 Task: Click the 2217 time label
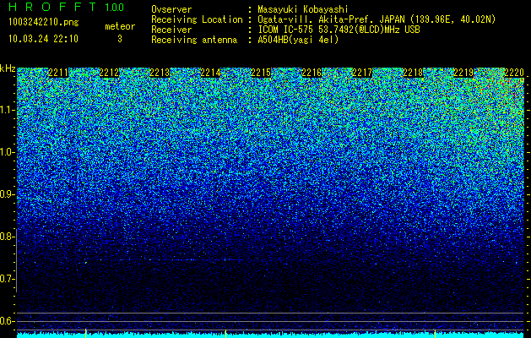click(x=362, y=73)
